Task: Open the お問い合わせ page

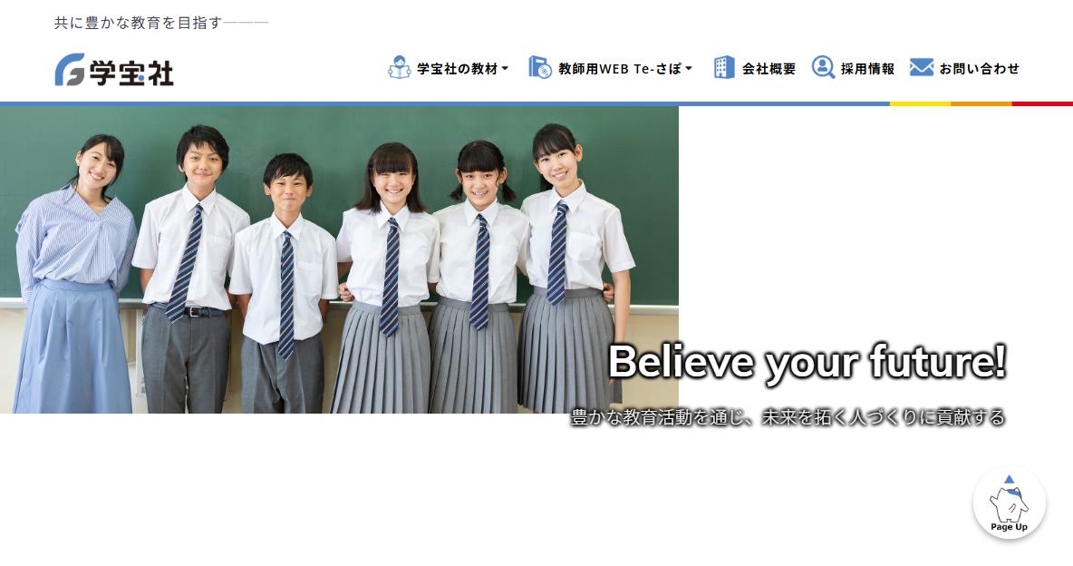Action: tap(980, 69)
